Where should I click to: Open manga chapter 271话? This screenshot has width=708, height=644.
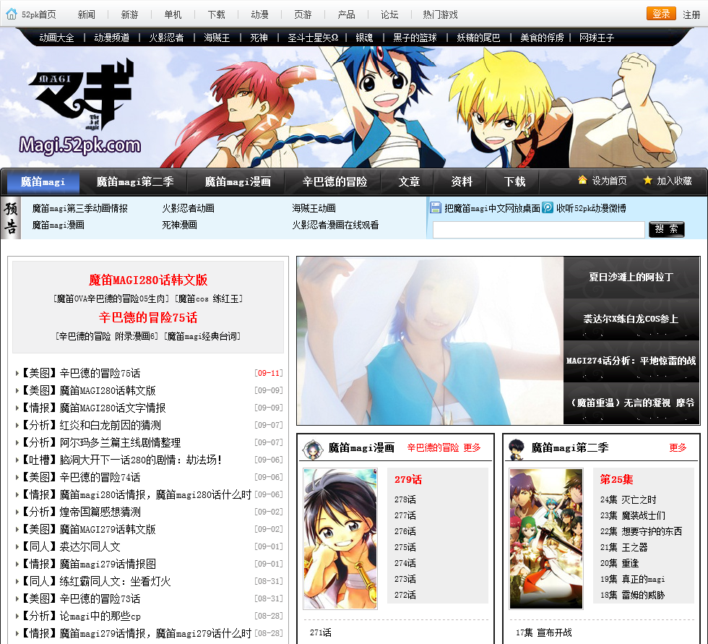320,632
